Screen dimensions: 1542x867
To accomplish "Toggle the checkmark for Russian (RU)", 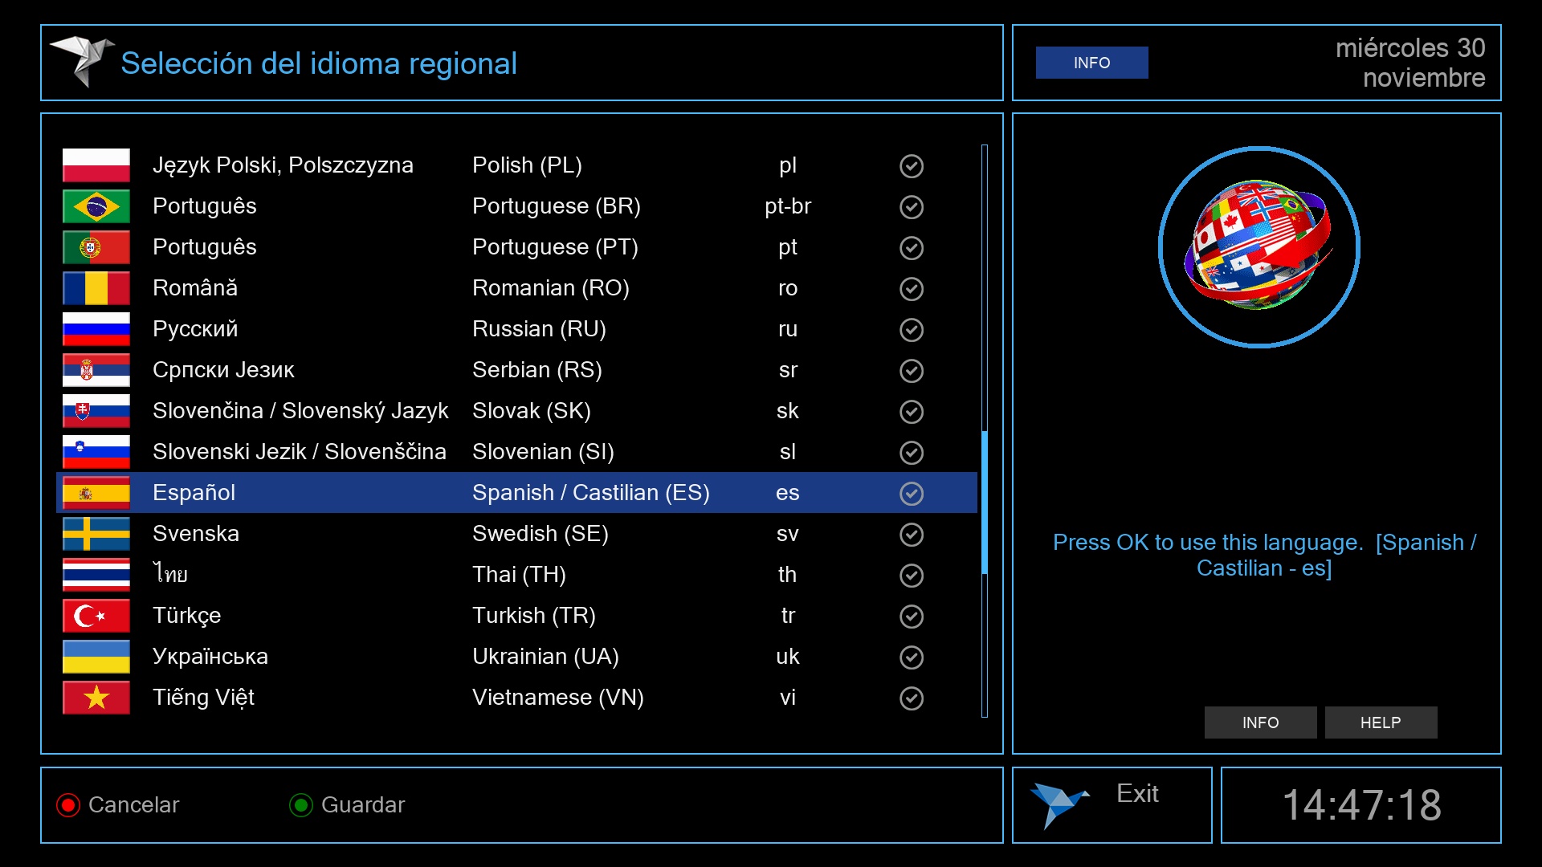I will coord(911,330).
